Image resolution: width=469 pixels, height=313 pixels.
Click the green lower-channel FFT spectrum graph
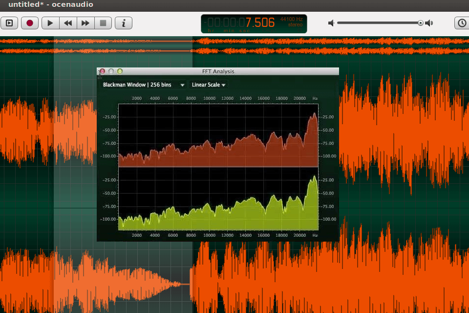coord(218,199)
